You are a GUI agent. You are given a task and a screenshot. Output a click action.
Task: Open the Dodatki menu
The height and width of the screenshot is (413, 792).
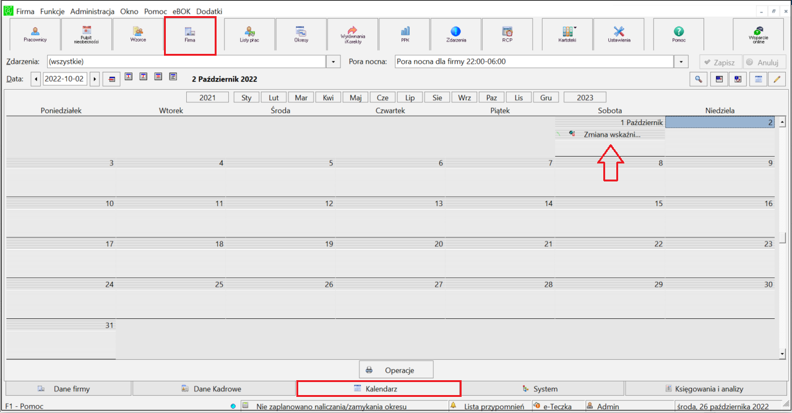tap(209, 11)
